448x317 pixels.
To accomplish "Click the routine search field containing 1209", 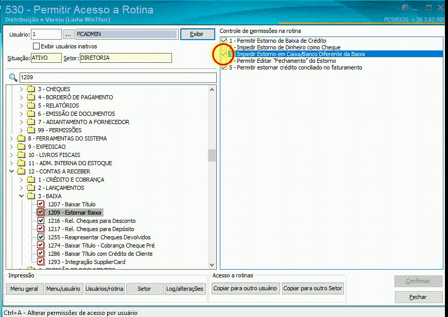I will point(118,77).
